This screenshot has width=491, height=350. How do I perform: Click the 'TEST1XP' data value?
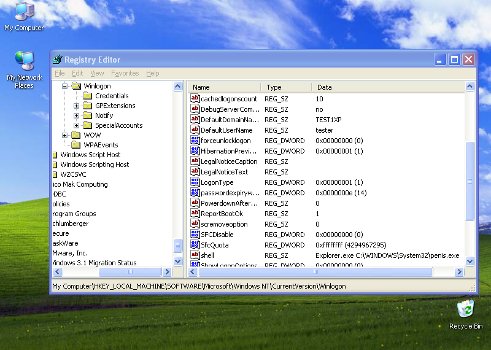click(x=328, y=120)
